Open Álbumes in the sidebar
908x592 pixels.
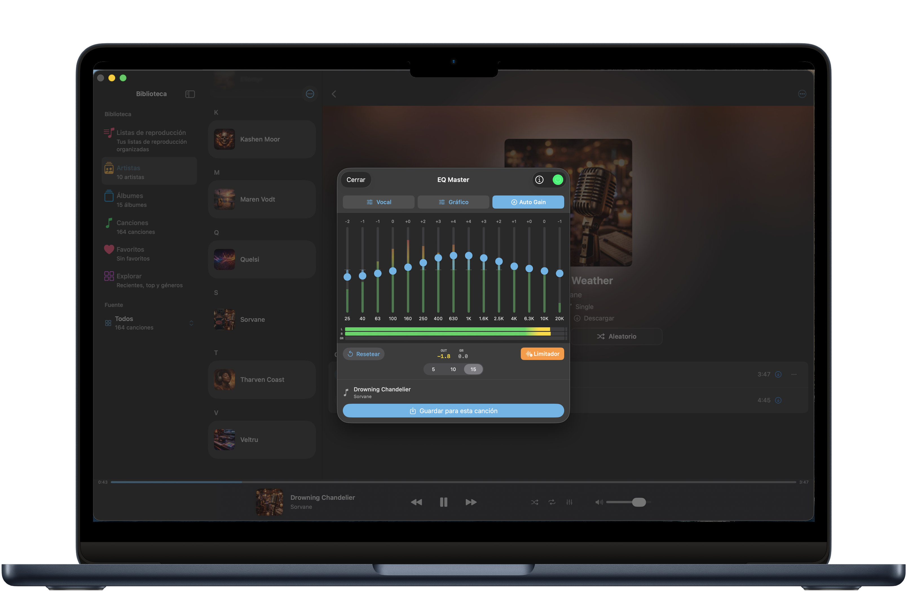(x=149, y=200)
